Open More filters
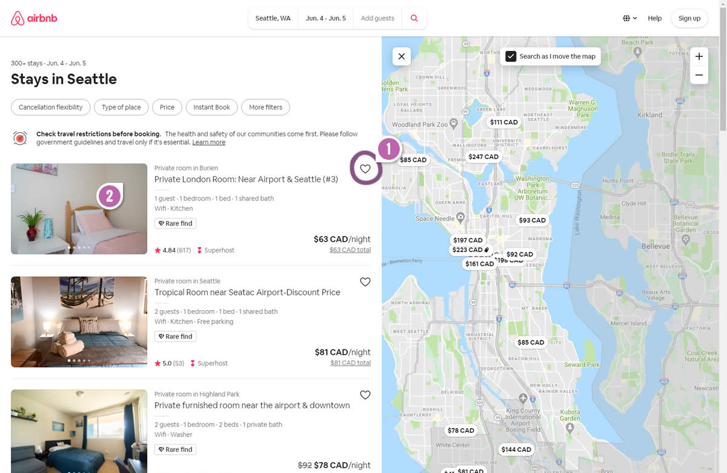The width and height of the screenshot is (727, 473). 265,107
